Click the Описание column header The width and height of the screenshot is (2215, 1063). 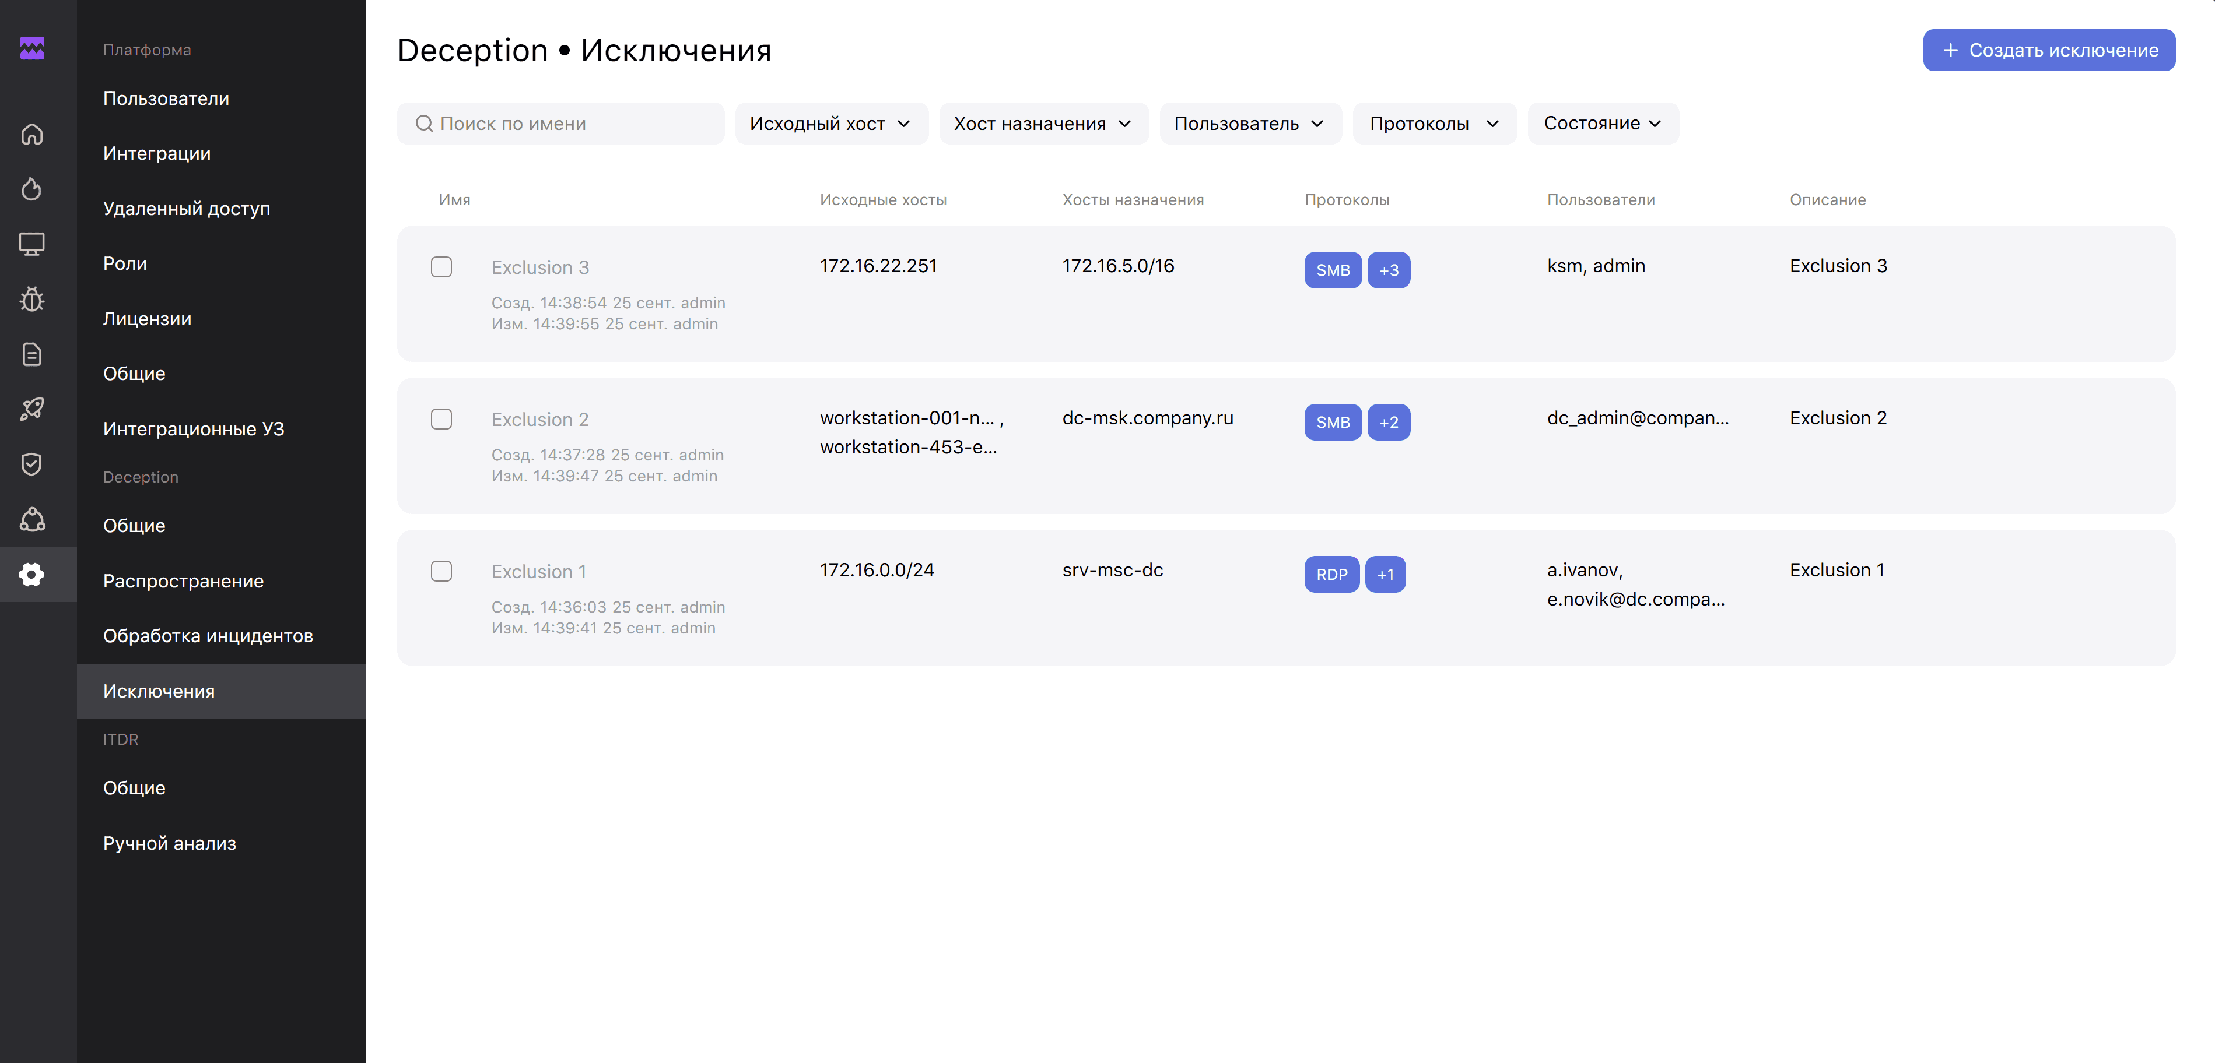tap(1827, 200)
